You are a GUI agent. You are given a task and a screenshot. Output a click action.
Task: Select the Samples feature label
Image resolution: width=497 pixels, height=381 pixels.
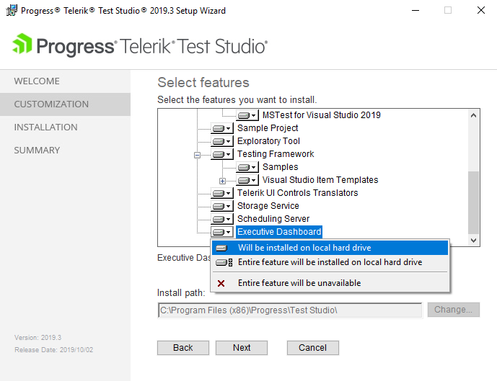click(280, 167)
